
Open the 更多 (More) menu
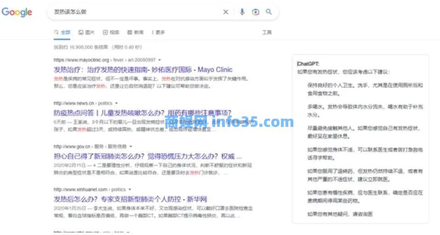[x=159, y=33]
